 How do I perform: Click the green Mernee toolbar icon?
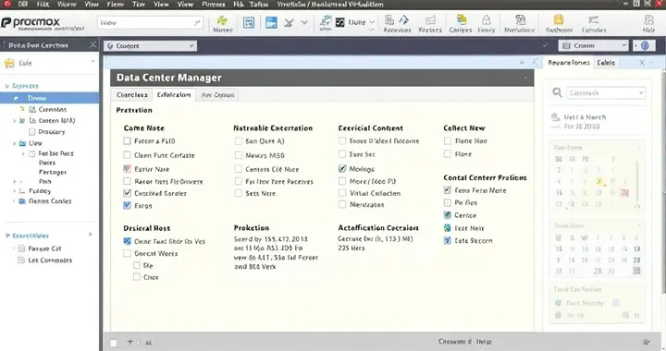coord(222,20)
